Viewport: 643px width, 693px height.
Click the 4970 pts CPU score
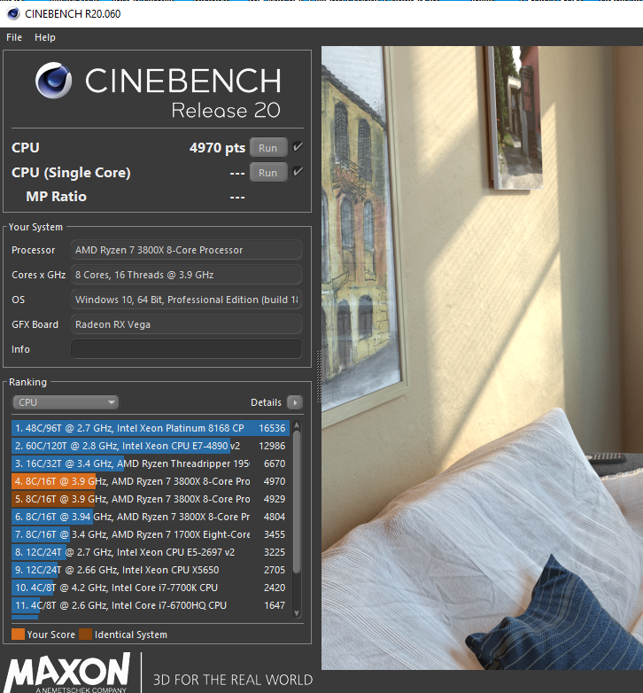pos(217,148)
